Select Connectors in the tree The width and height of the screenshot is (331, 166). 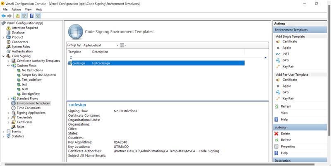pos(20,42)
